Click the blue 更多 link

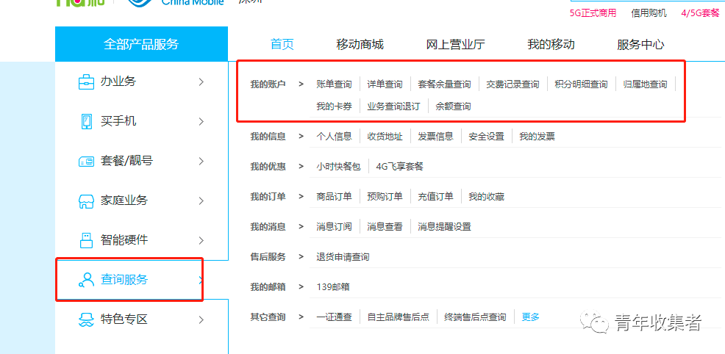[531, 317]
